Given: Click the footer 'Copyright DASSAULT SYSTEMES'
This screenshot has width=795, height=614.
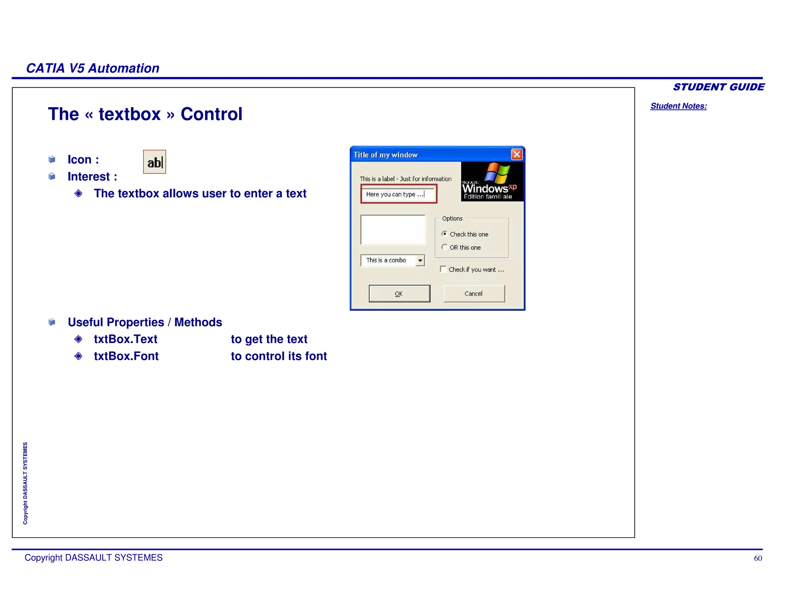Looking at the screenshot, I should [94, 558].
